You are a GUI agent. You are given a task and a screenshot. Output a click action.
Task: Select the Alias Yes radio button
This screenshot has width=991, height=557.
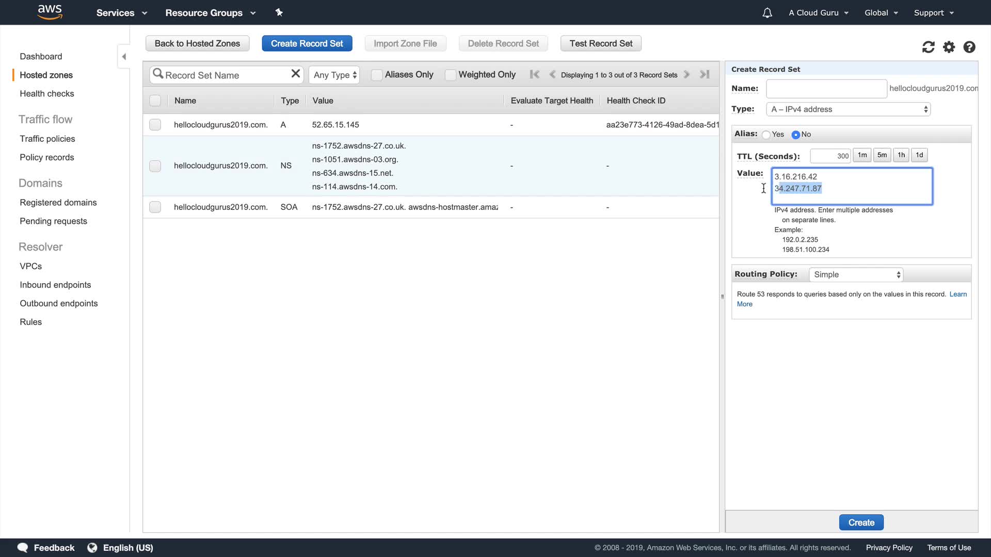(766, 135)
